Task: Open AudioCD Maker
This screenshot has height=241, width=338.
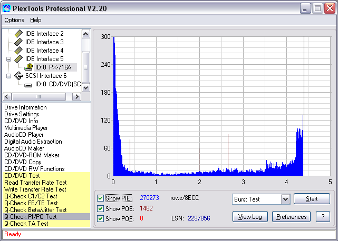Action: 24,148
